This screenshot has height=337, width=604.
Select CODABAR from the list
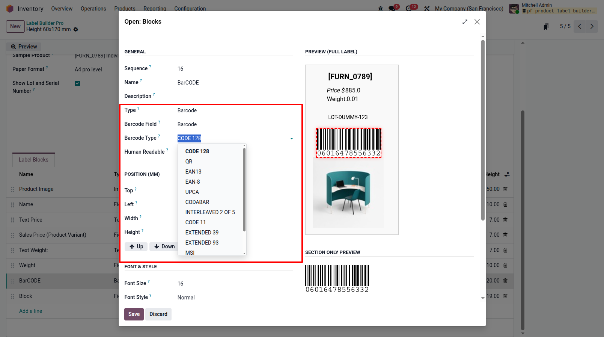point(197,202)
